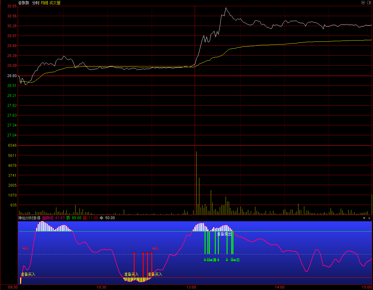
Task: Click the 1870 volume axis label
Action: click(x=13, y=195)
